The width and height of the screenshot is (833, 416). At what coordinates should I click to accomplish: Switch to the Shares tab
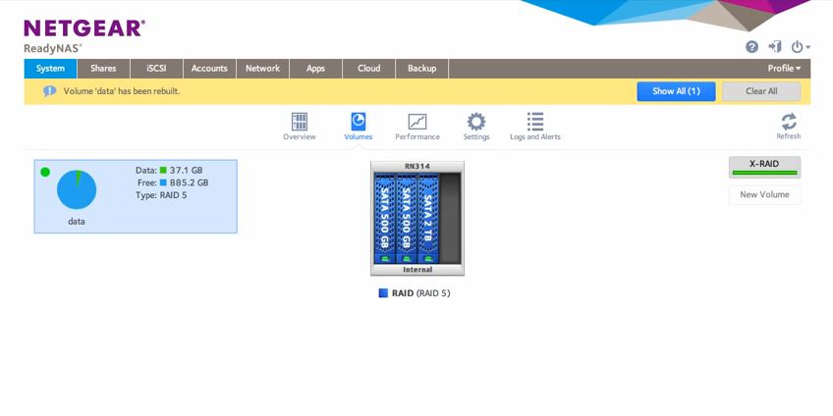(103, 69)
